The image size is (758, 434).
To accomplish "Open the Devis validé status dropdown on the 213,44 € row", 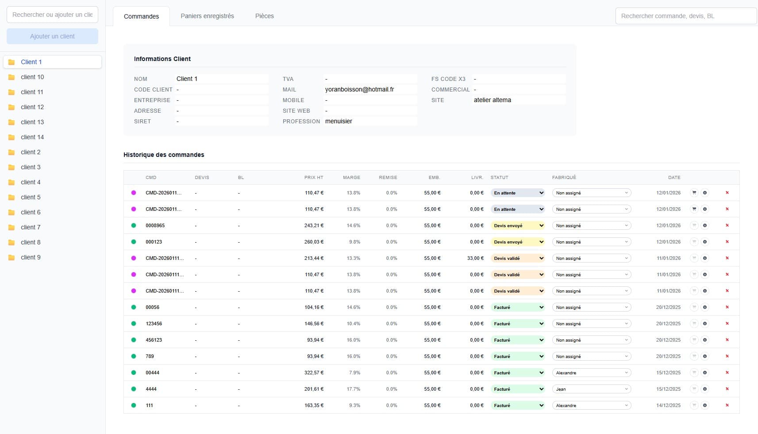I will click(x=518, y=258).
